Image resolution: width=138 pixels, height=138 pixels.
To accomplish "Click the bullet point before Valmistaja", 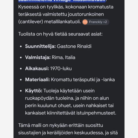I will point(21,57).
